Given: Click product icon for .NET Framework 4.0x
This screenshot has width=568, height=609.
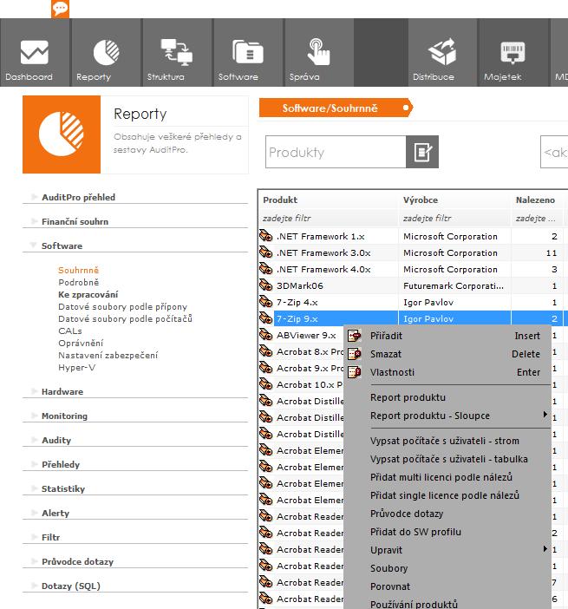Looking at the screenshot, I should click(x=266, y=269).
